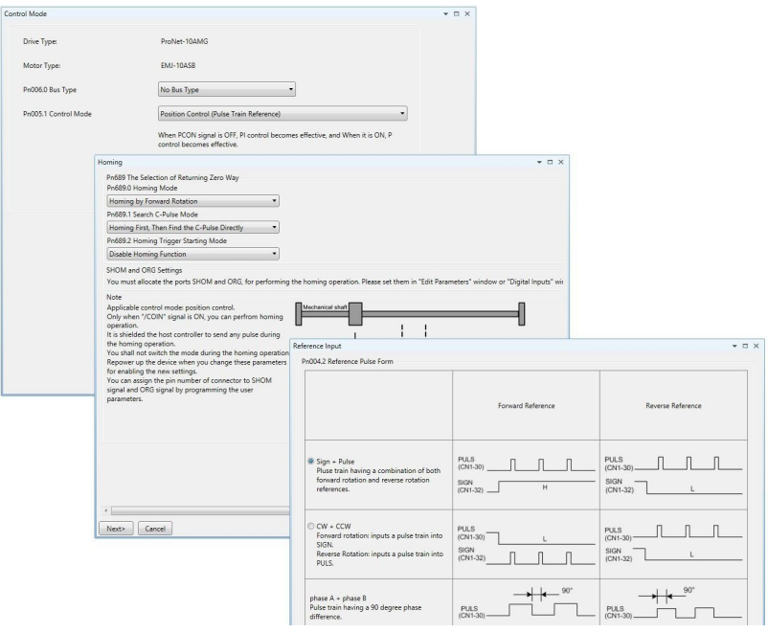The height and width of the screenshot is (633, 768).
Task: Click the Pn004.2 Reference Pulse Form label
Action: tap(348, 362)
